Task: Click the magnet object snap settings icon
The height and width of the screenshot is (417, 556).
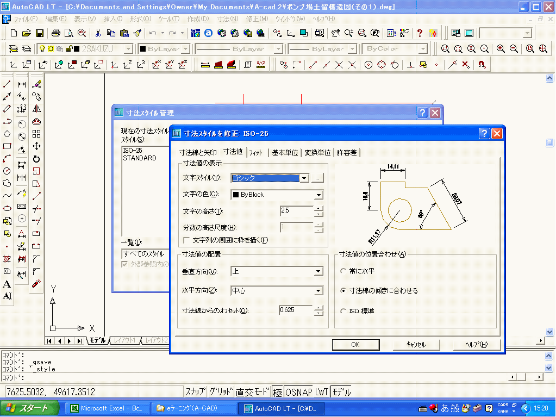Action: [x=482, y=65]
